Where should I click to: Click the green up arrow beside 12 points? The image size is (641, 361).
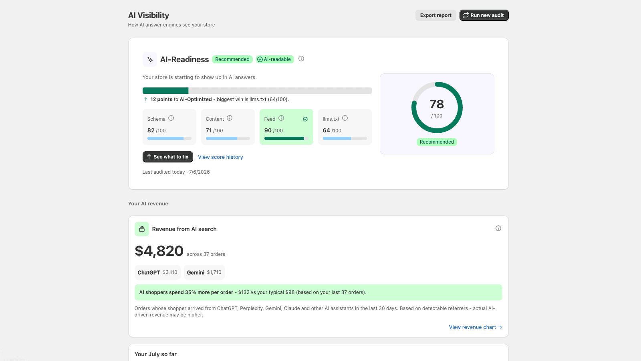(x=146, y=99)
